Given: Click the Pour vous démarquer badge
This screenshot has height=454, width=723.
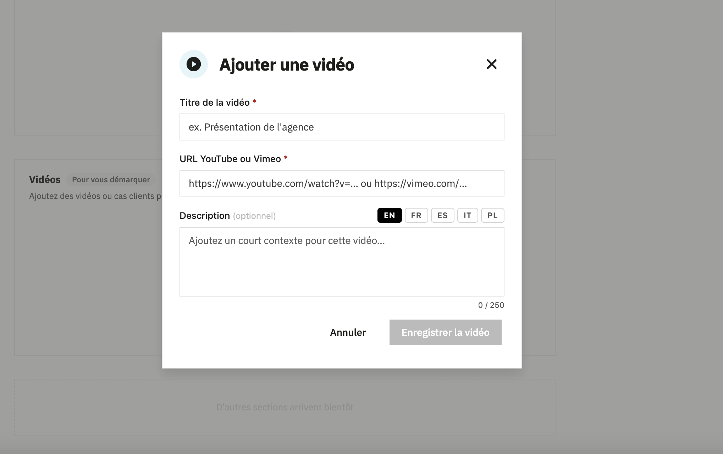Looking at the screenshot, I should click(x=111, y=179).
